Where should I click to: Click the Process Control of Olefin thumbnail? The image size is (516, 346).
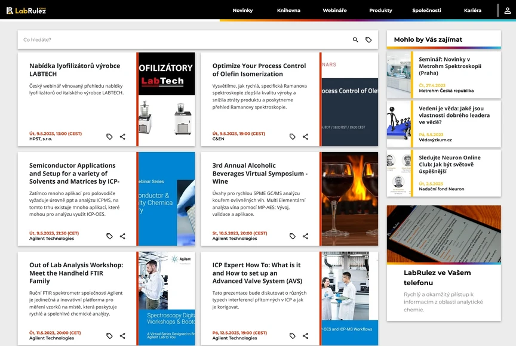click(350, 99)
